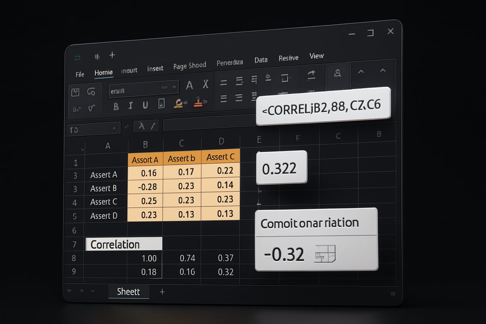The image size is (486, 324).
Task: Add a new sheet with the plus button
Action: pyautogui.click(x=162, y=291)
